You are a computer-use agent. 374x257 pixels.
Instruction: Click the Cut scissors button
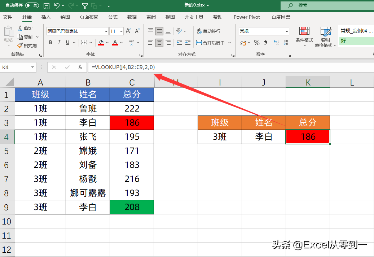point(25,29)
